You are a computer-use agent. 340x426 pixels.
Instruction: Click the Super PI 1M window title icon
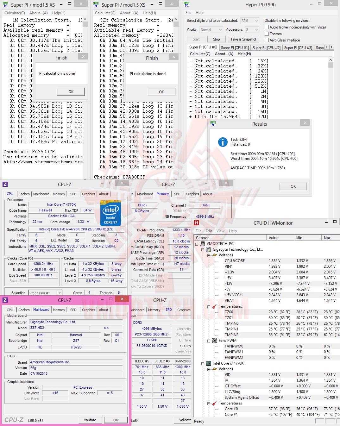5,4
